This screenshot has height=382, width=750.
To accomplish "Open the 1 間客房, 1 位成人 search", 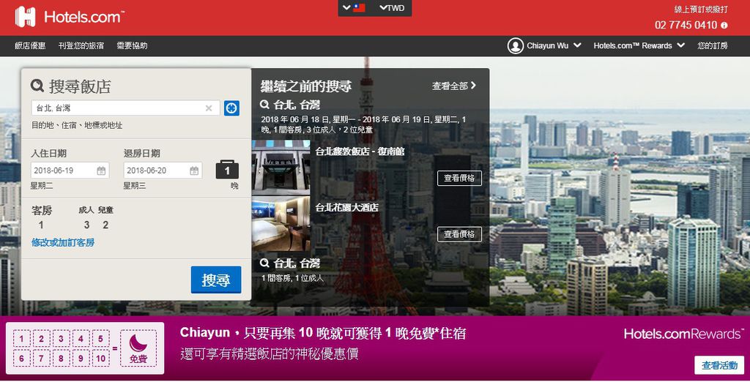I will pyautogui.click(x=292, y=278).
